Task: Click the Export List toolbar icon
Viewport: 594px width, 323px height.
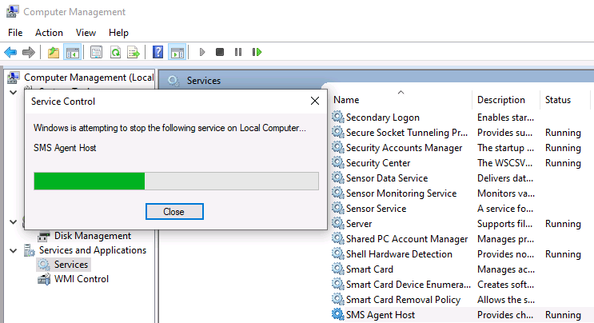Action: pos(134,52)
